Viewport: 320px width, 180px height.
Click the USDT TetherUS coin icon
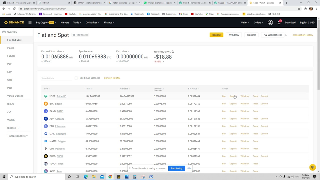click(46, 96)
